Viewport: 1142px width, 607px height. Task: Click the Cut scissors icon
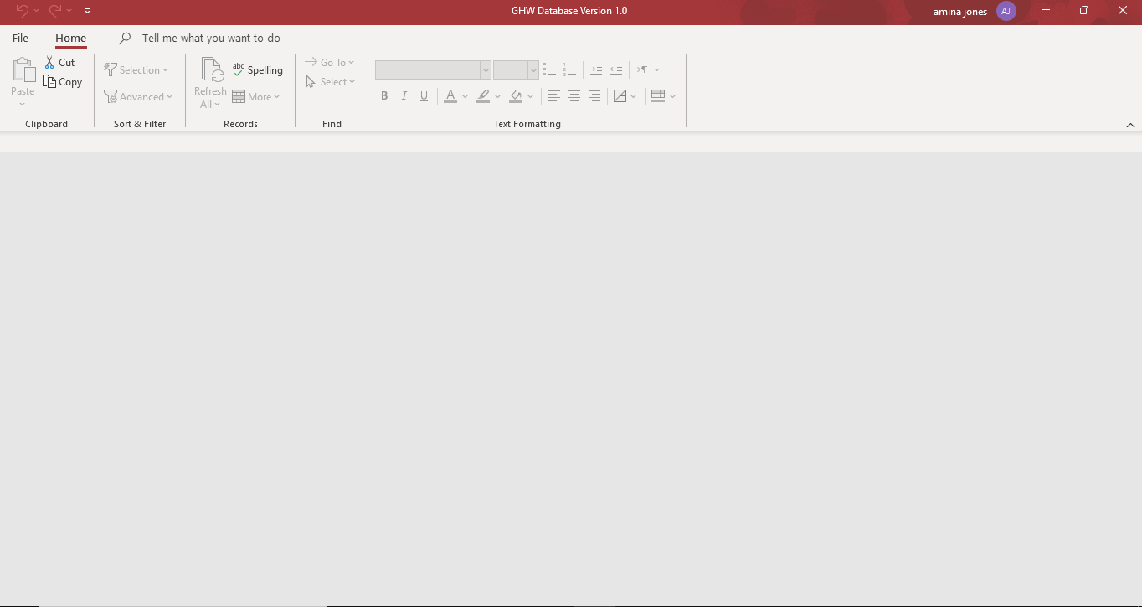[50, 63]
